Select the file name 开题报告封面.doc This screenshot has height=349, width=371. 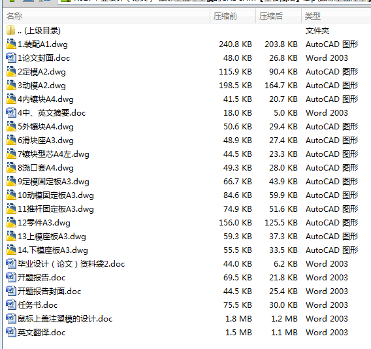click(50, 291)
